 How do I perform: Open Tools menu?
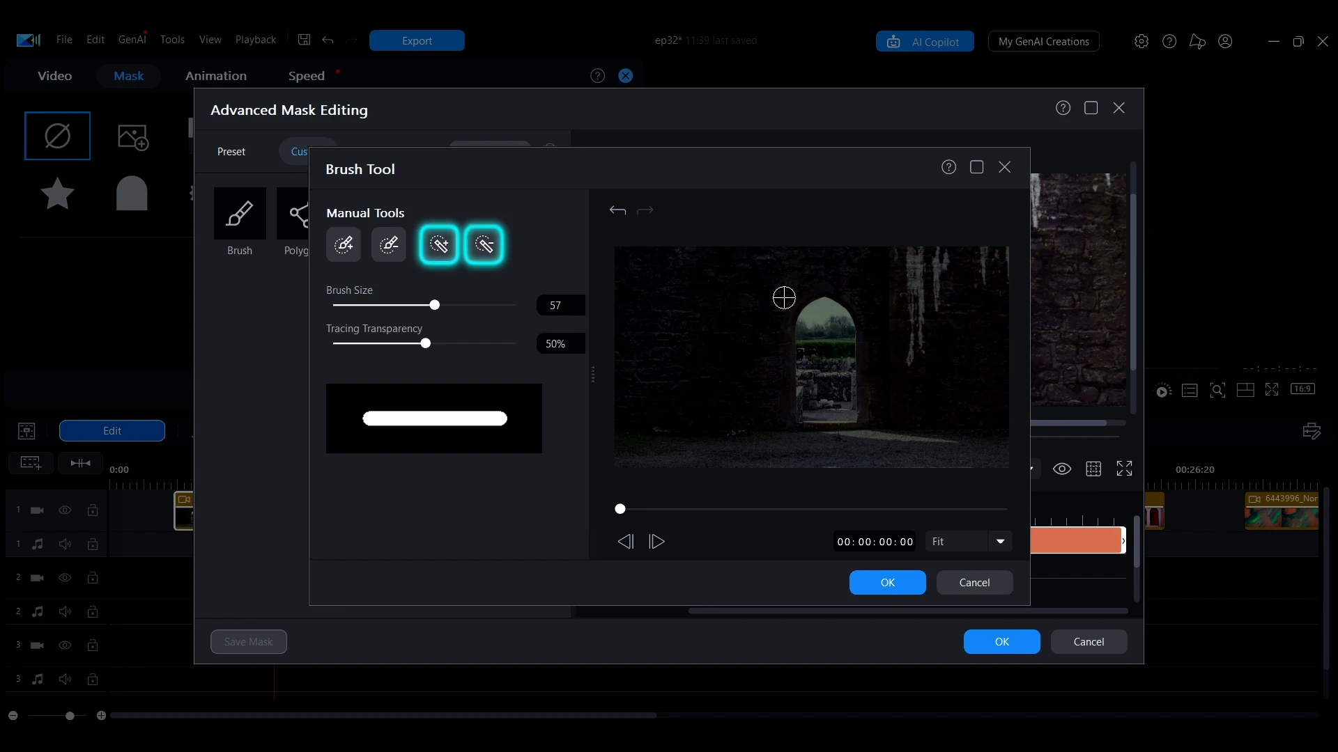[x=172, y=40]
